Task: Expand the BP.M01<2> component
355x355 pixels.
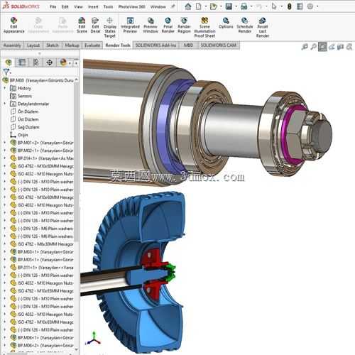Action: click(4, 143)
